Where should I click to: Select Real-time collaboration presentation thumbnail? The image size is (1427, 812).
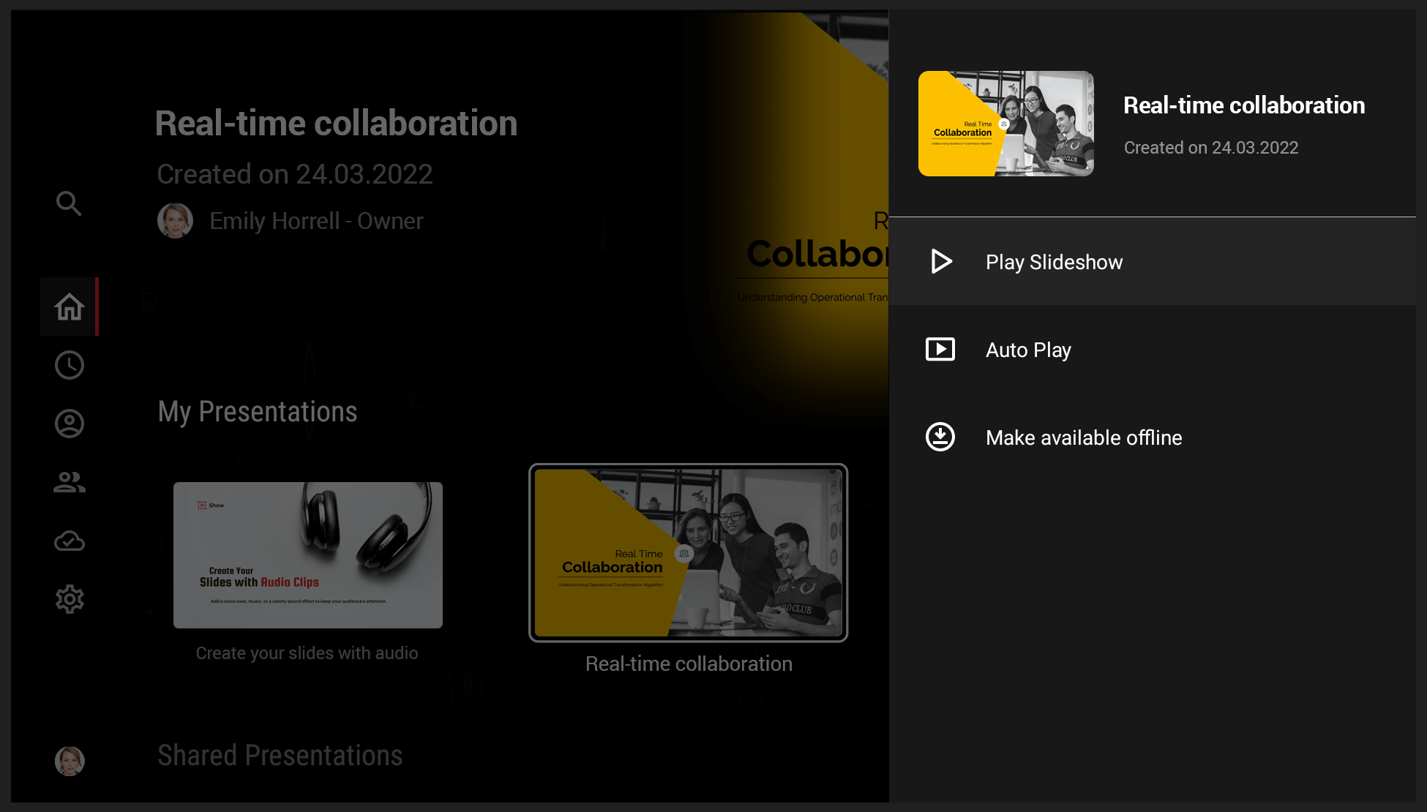(x=688, y=552)
